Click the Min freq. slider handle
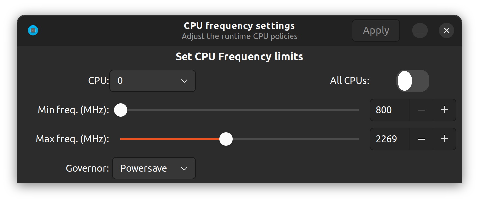This screenshot has width=479, height=202. click(x=121, y=110)
